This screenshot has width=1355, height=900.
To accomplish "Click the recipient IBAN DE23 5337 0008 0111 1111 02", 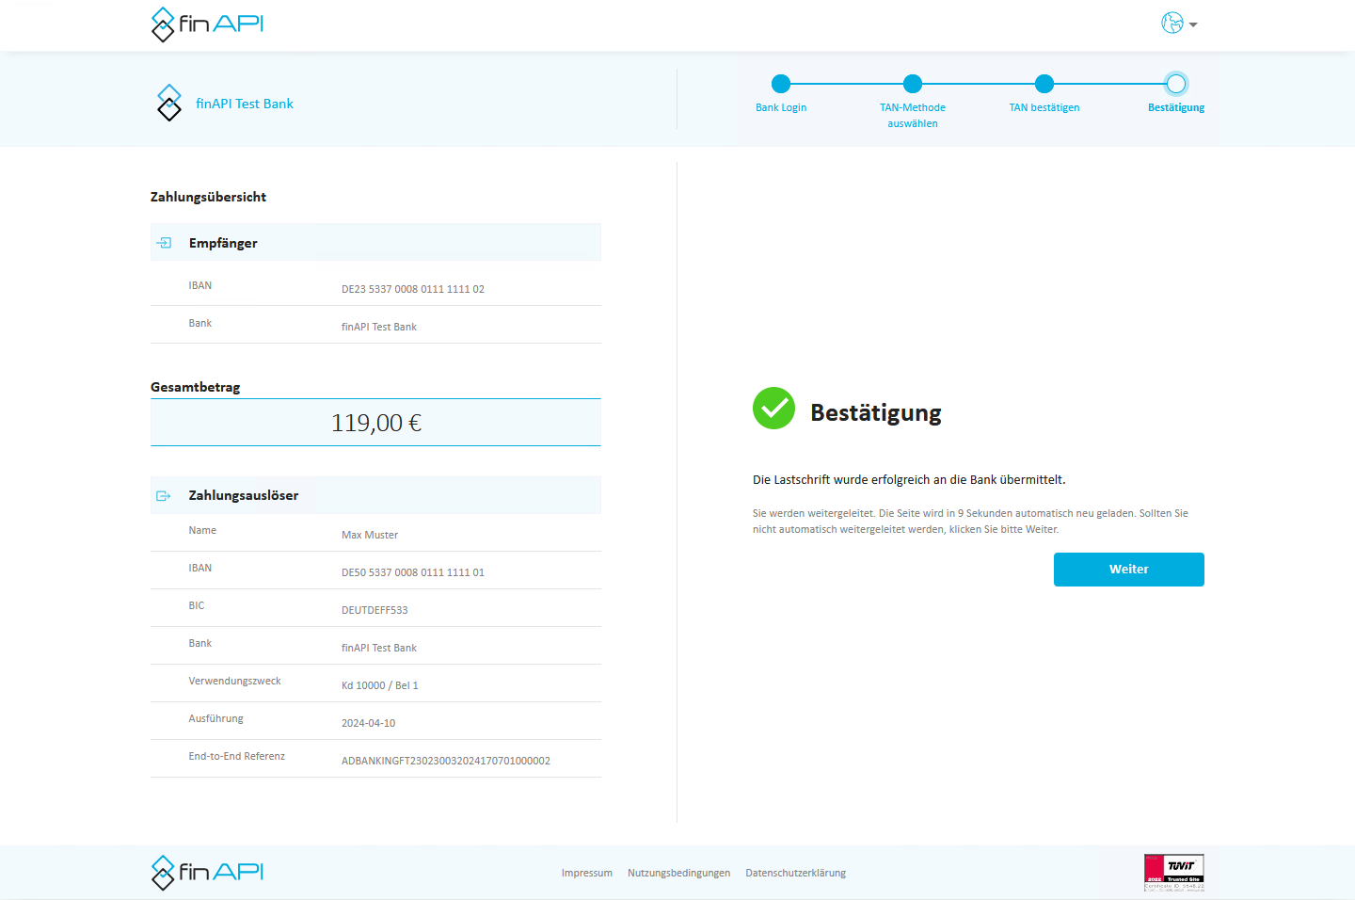I will tap(413, 289).
